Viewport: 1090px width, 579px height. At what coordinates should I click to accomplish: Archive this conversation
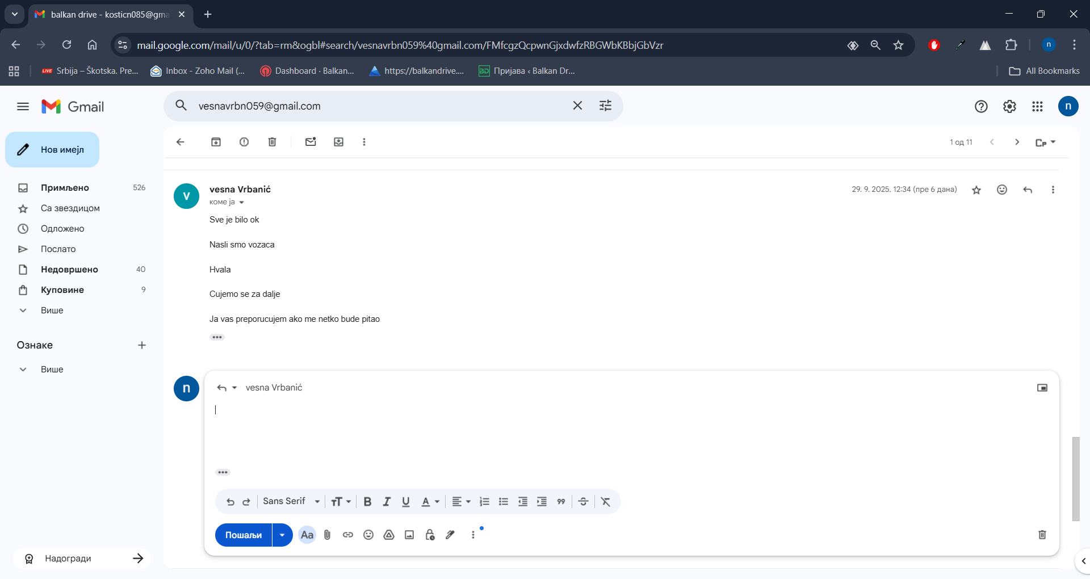click(216, 142)
